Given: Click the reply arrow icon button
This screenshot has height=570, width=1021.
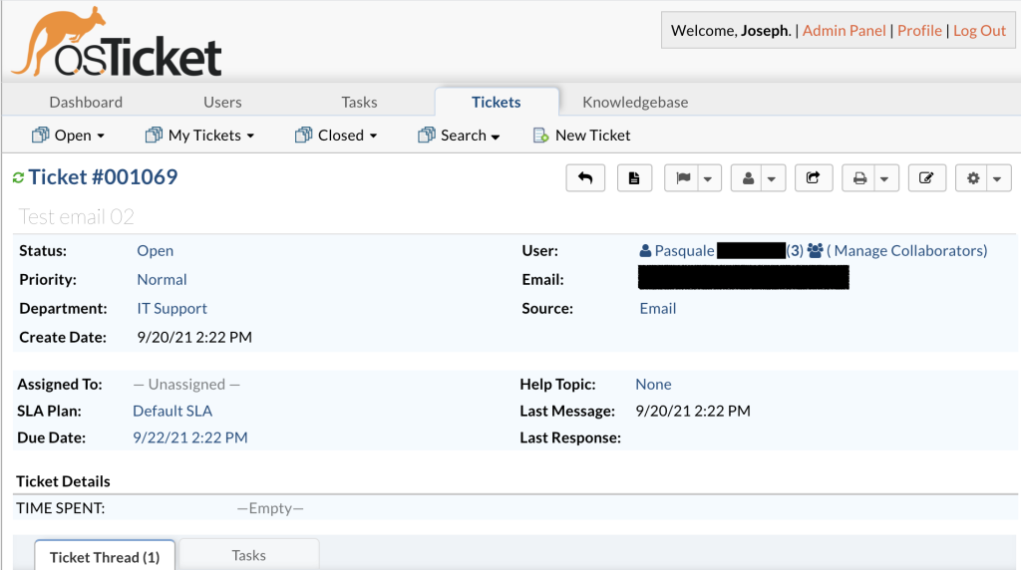Looking at the screenshot, I should [x=585, y=177].
